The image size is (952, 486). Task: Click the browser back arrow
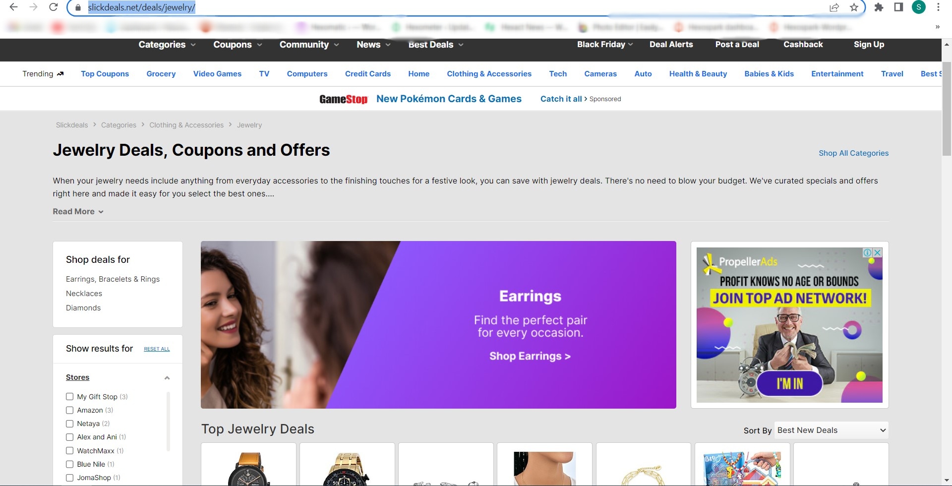(x=14, y=7)
